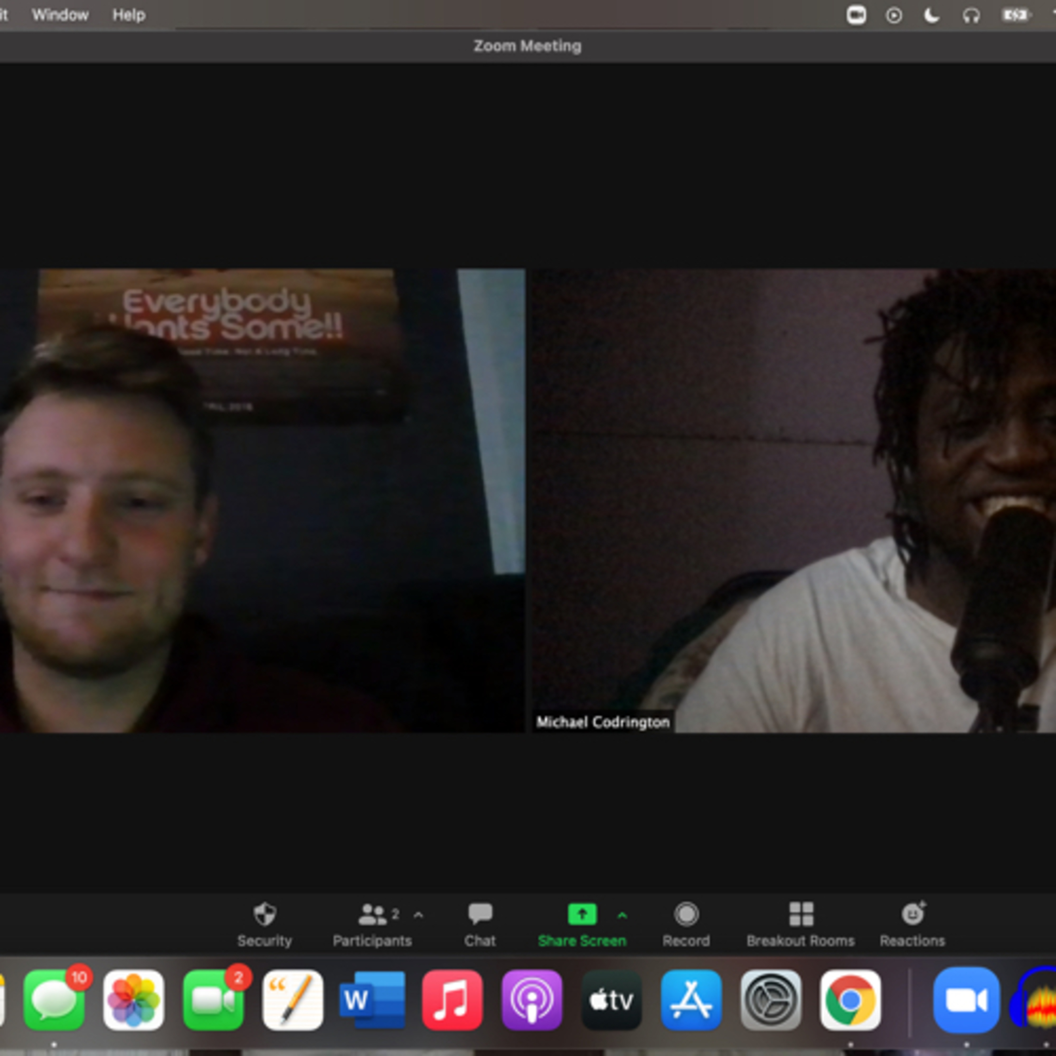This screenshot has height=1056, width=1056.
Task: Toggle the Now Playing menu bar control
Action: 894,15
